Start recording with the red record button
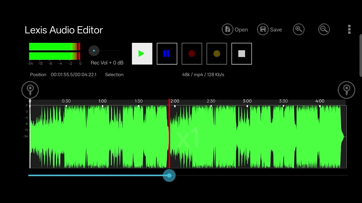Screen dimensions: 362x203 [192, 54]
